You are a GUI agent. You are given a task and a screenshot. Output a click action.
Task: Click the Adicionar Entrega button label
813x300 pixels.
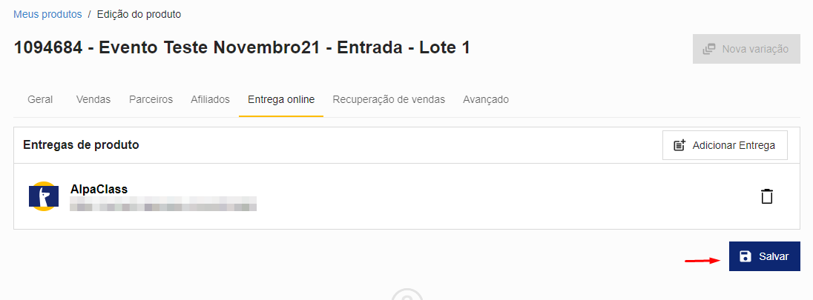click(734, 146)
